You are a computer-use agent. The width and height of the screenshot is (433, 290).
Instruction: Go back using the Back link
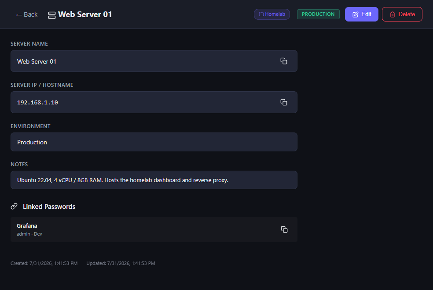pos(26,14)
